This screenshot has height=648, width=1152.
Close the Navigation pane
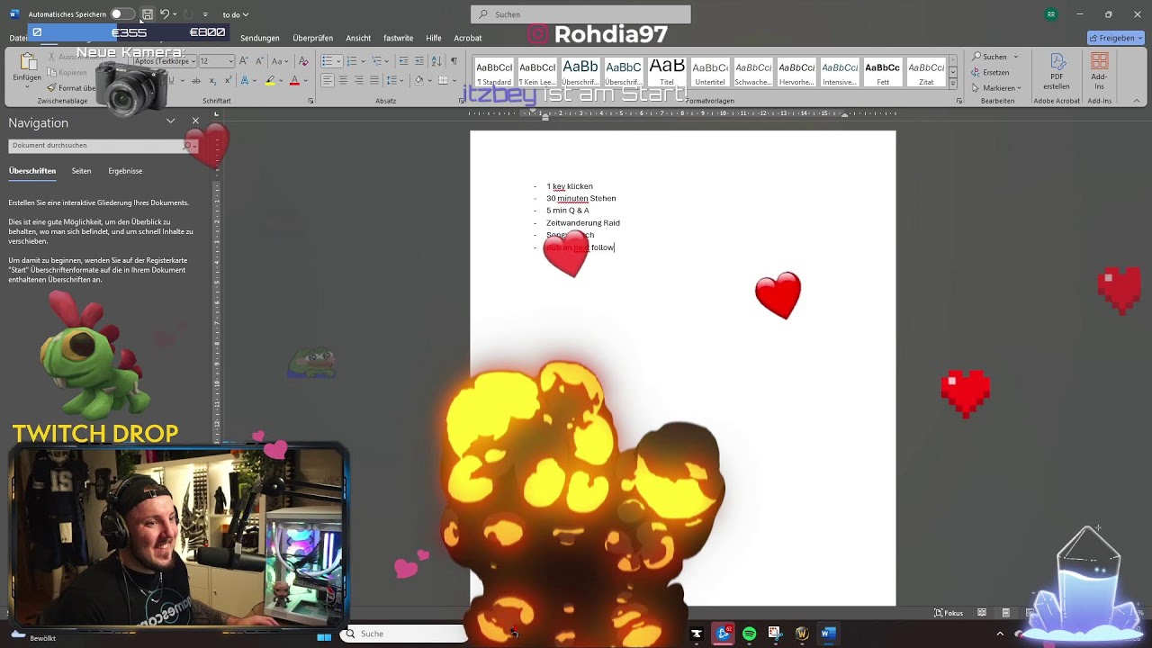point(195,121)
